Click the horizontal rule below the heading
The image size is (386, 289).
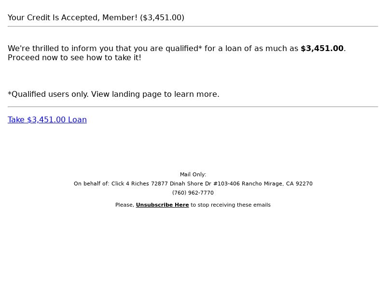pyautogui.click(x=193, y=26)
